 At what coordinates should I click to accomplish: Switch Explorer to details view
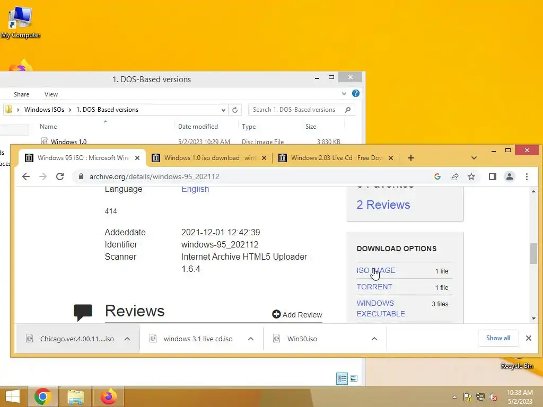[x=342, y=378]
